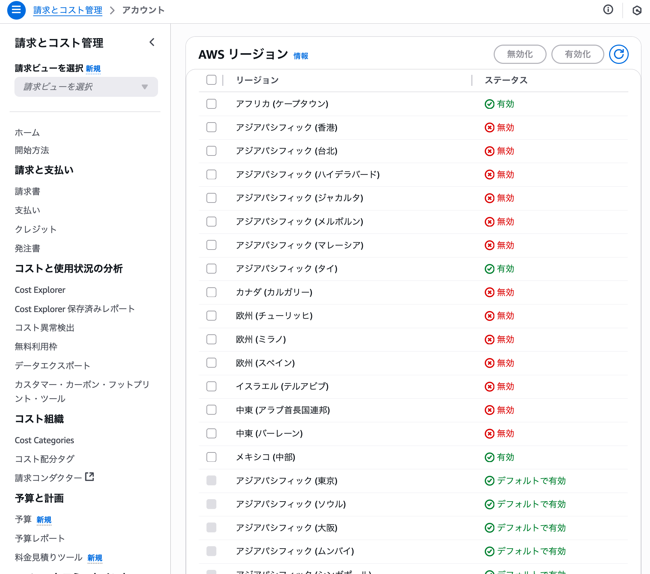Open コスト異常検出 page
Screen dimensions: 650x574
pyautogui.click(x=45, y=328)
